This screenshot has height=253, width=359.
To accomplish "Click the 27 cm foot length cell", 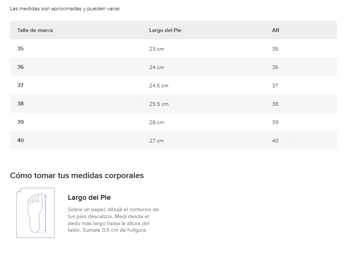I will pyautogui.click(x=157, y=141).
